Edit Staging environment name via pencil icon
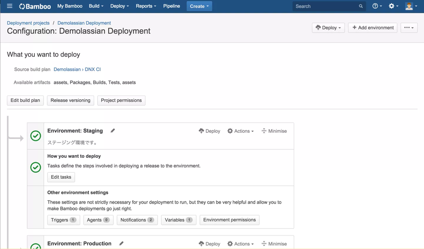The height and width of the screenshot is (249, 424). (113, 131)
